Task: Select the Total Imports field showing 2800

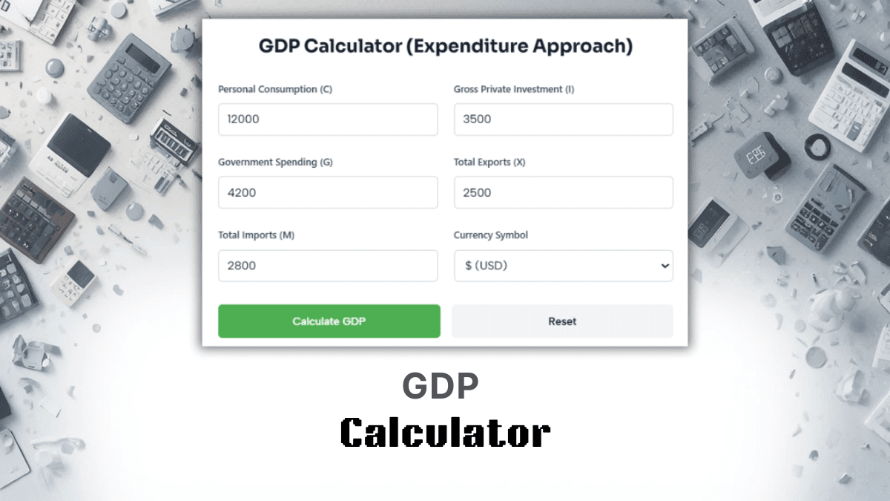Action: pos(328,266)
